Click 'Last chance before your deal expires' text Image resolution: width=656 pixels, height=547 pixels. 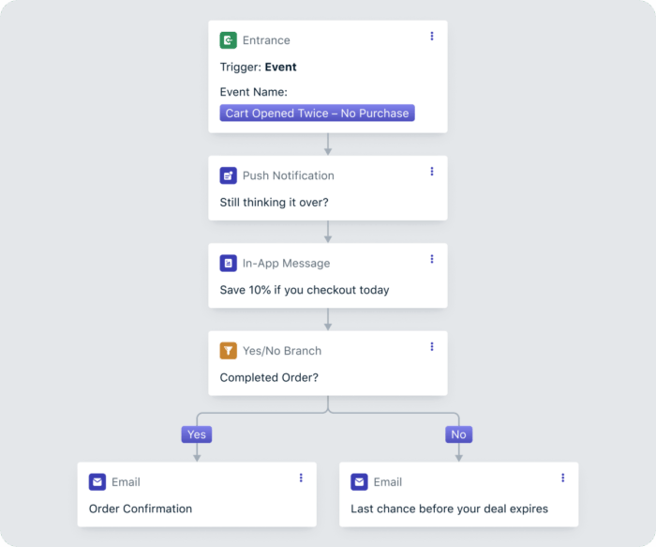[x=450, y=509]
